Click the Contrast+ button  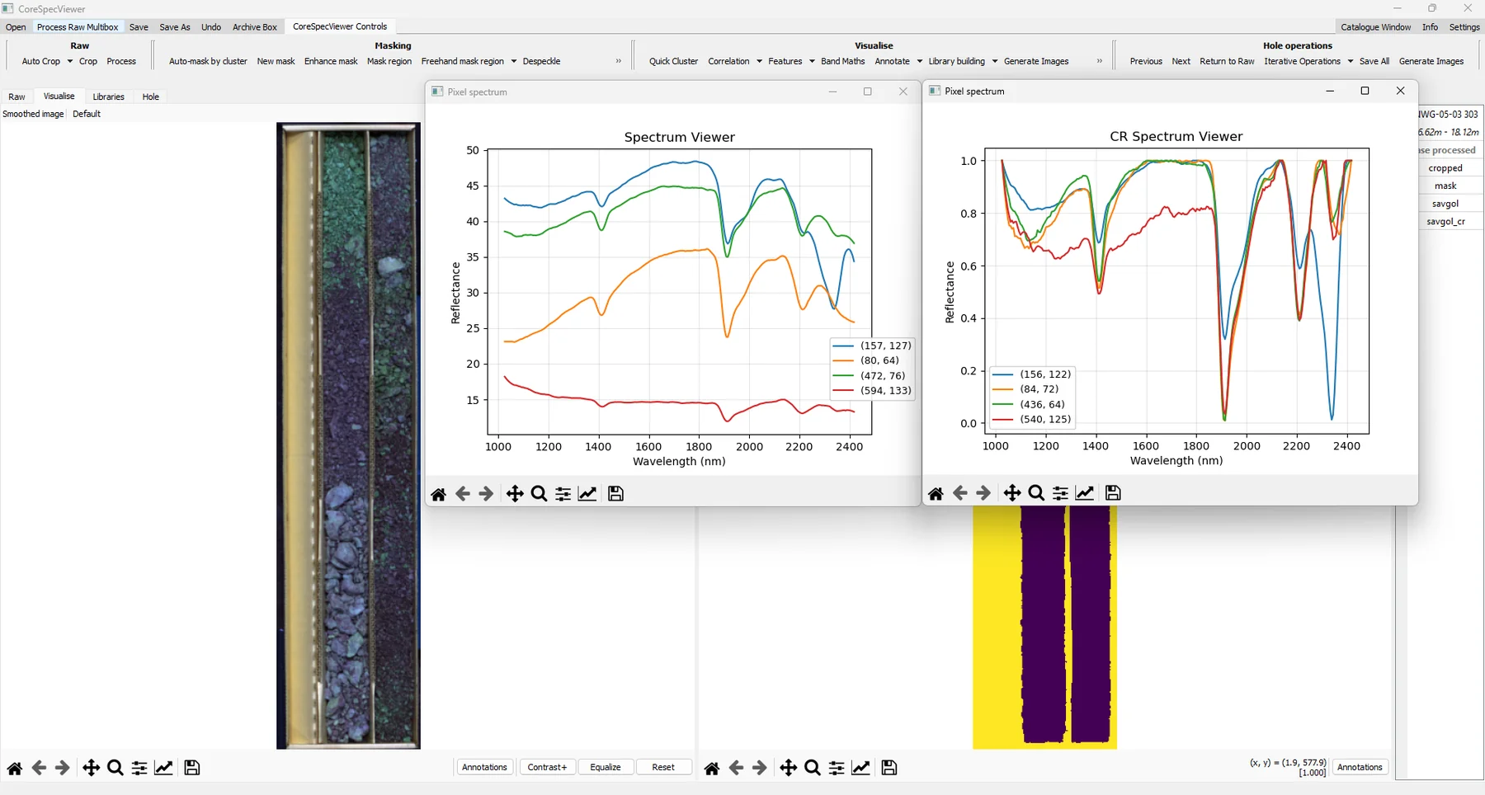(x=548, y=768)
